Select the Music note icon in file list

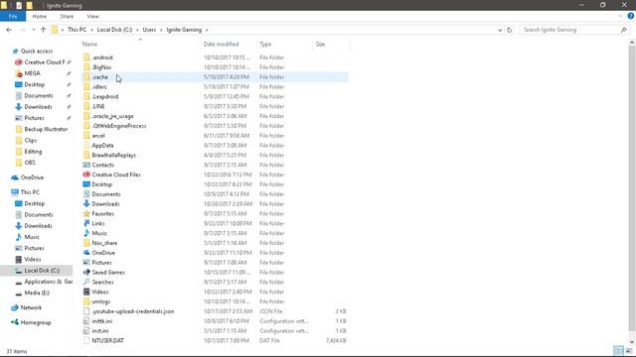[86, 233]
